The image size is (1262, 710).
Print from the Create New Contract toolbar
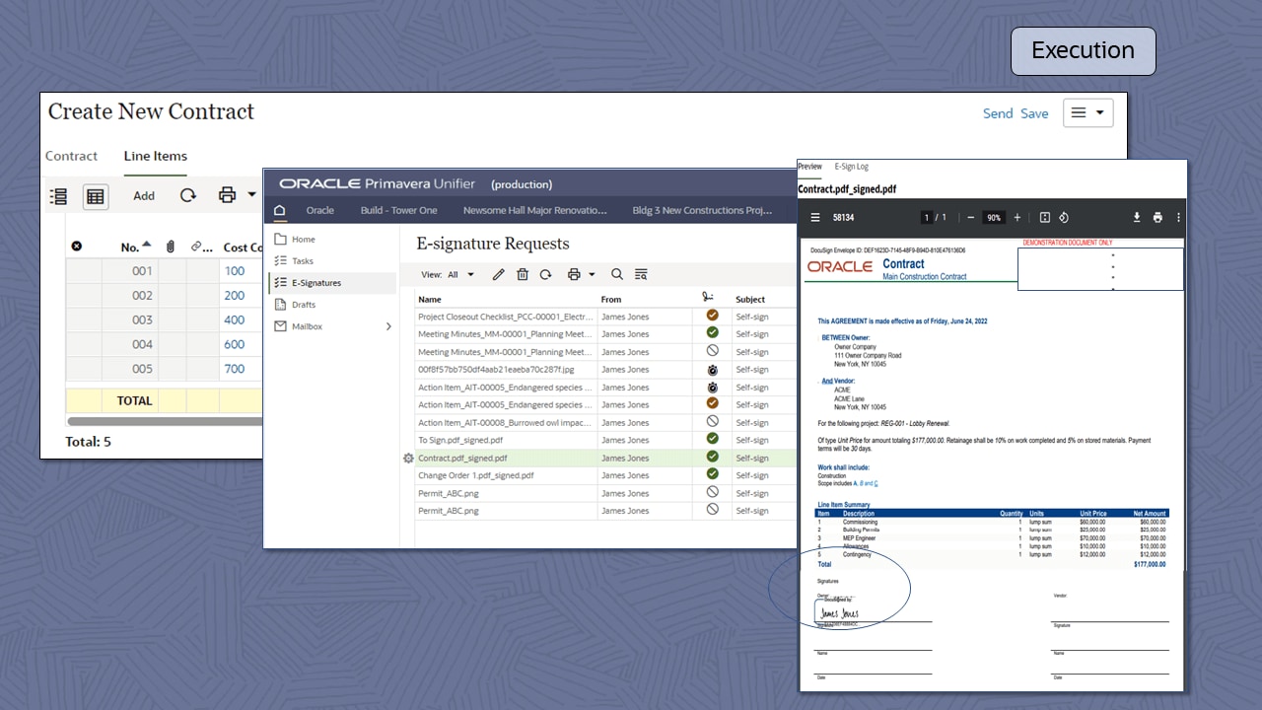click(x=226, y=195)
